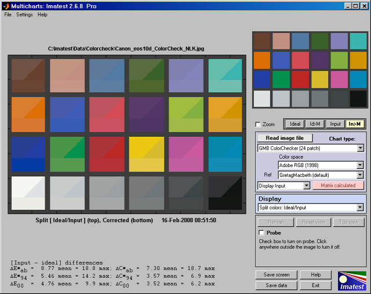This screenshot has width=371, height=294.
Task: Open the File menu
Action: click(x=8, y=14)
